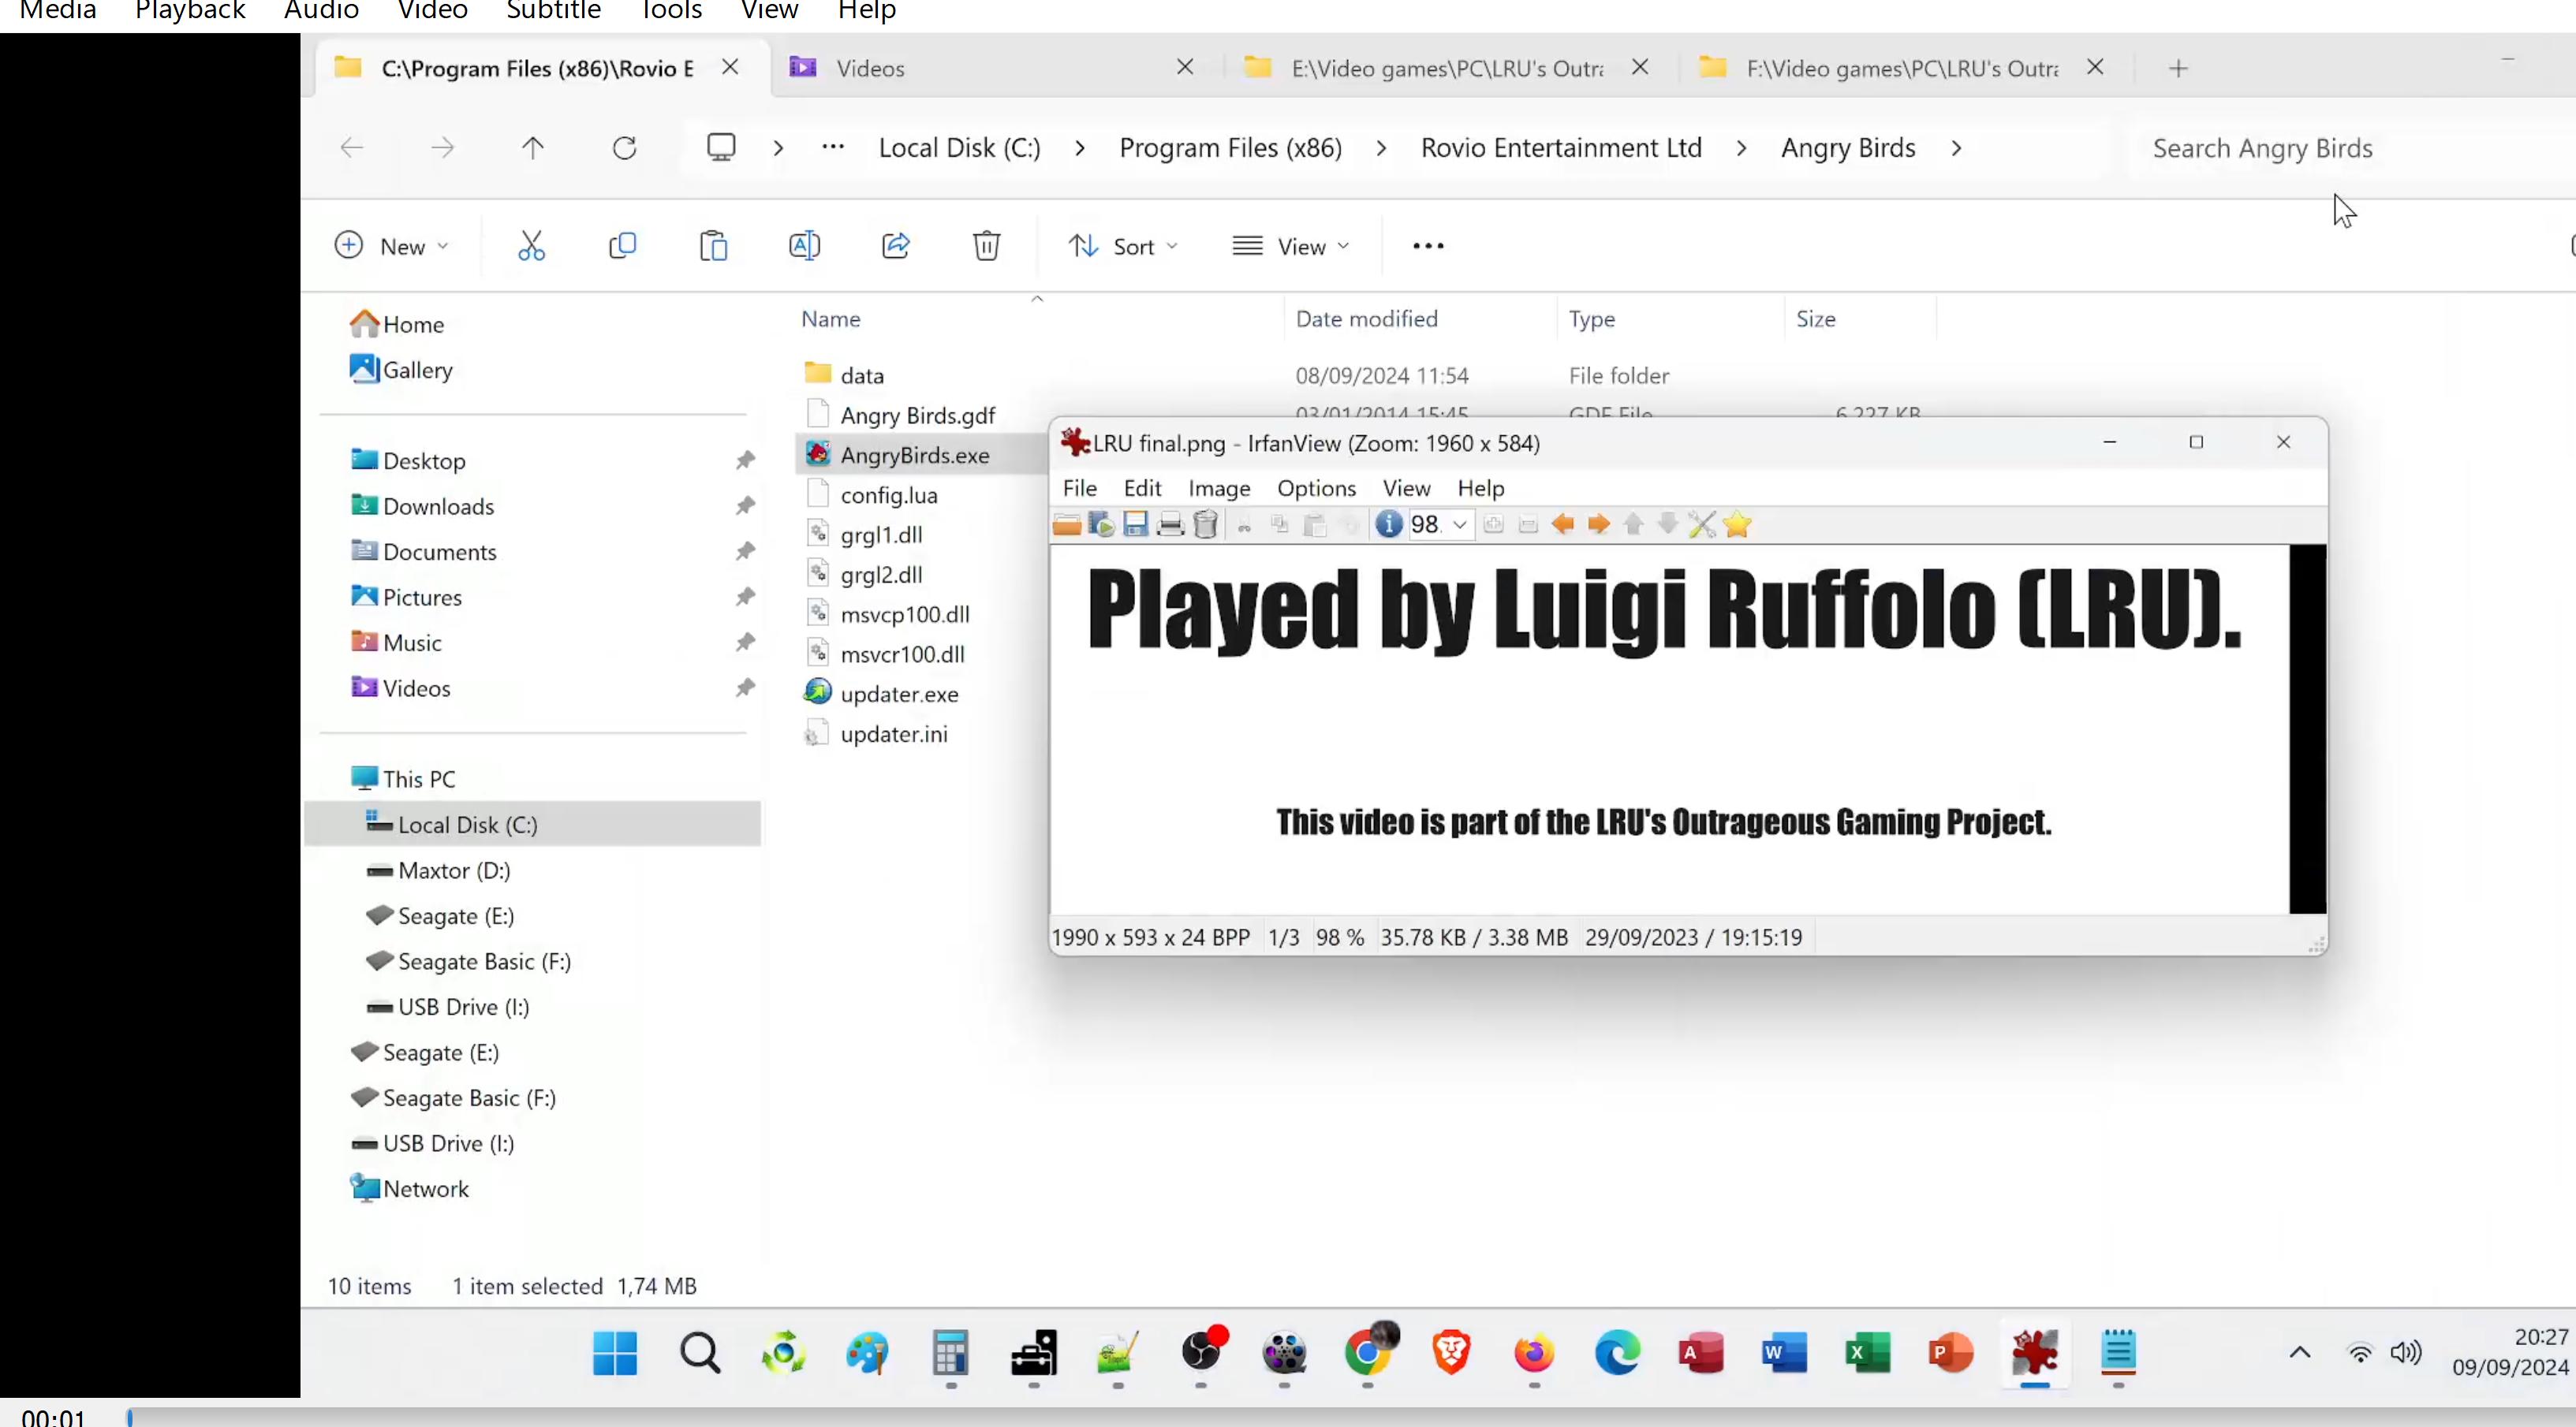The height and width of the screenshot is (1427, 2576).
Task: Click the IrfanView Save floppy icon
Action: pos(1135,524)
